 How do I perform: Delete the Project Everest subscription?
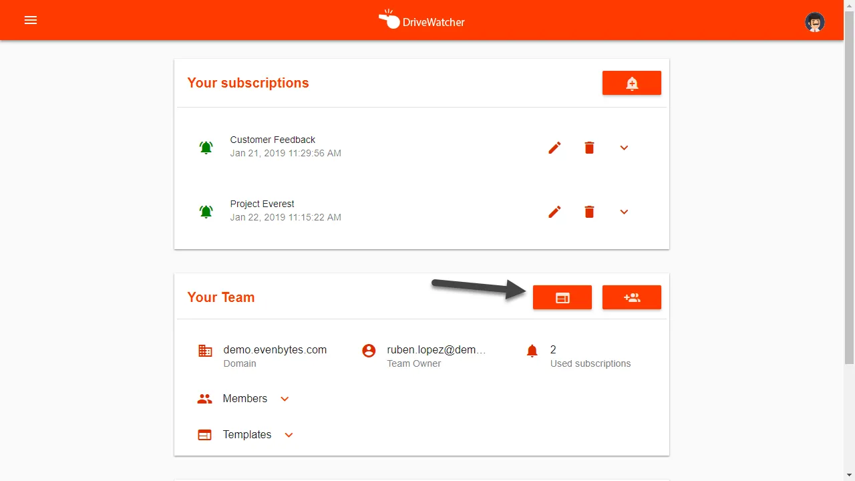point(589,212)
